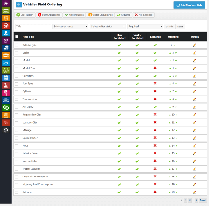Screen dimensions: 209x206
Task: Open the Required filter dropdown
Action: tap(145, 26)
